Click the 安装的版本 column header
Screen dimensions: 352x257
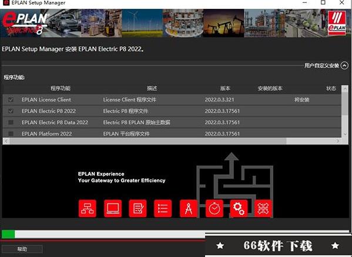(x=270, y=88)
